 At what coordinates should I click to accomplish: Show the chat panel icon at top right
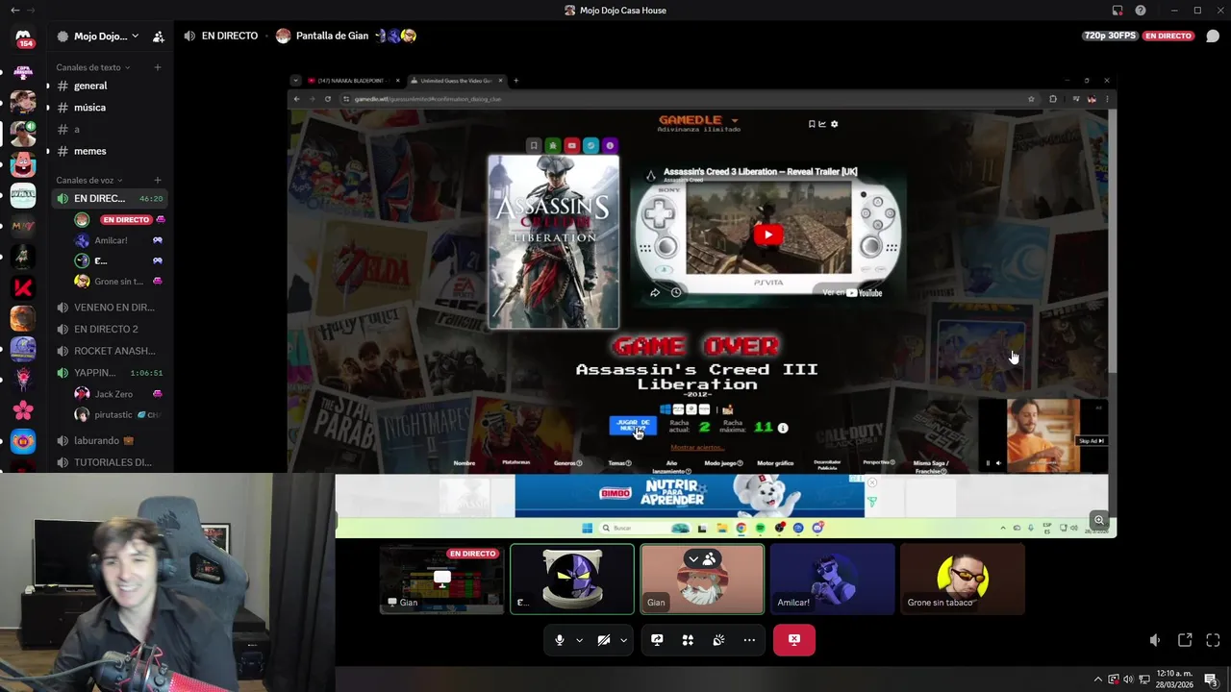1213,36
